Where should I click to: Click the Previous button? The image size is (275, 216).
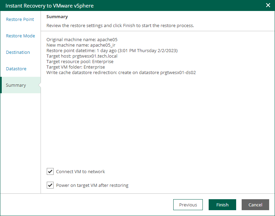coord(188,205)
